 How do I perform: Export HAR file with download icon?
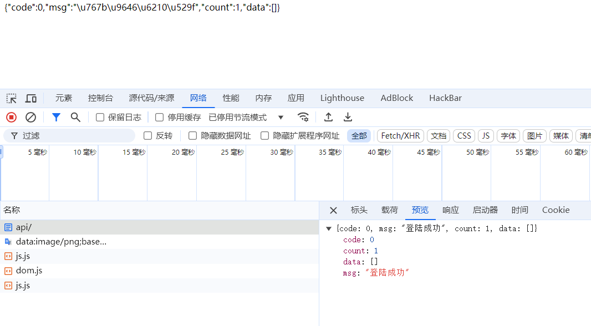pos(348,117)
